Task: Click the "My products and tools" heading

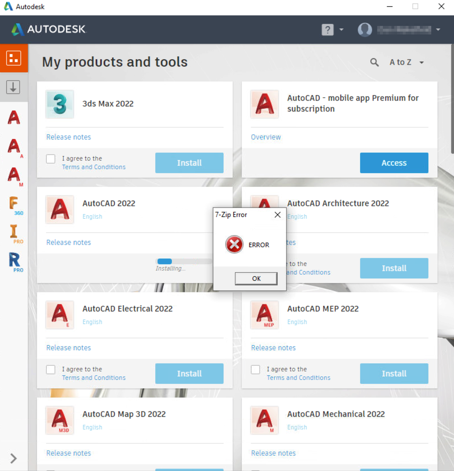Action: coord(115,62)
